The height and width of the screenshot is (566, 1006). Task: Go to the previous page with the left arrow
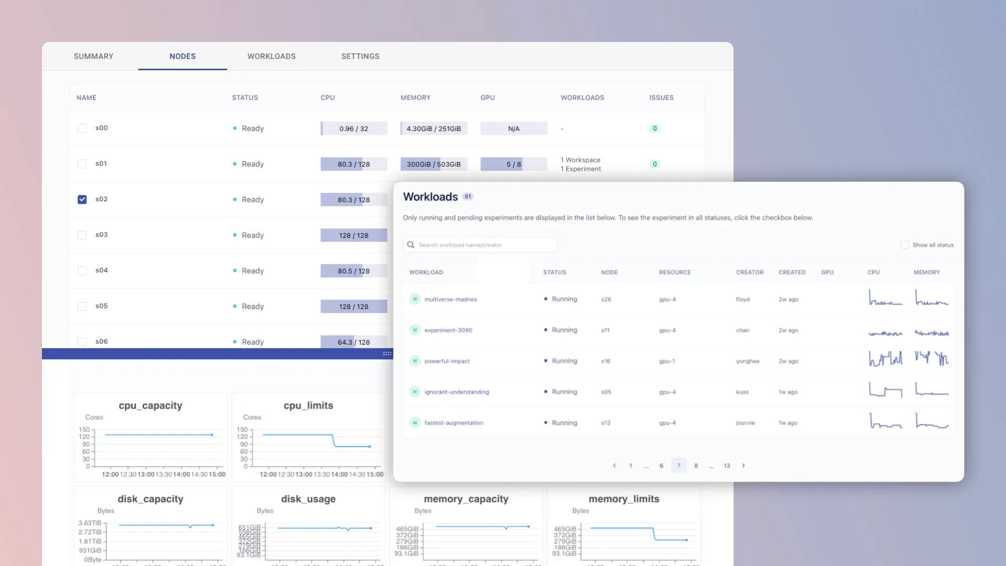(614, 465)
